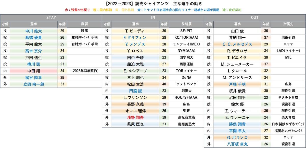Select player I. クロール

point(237,71)
